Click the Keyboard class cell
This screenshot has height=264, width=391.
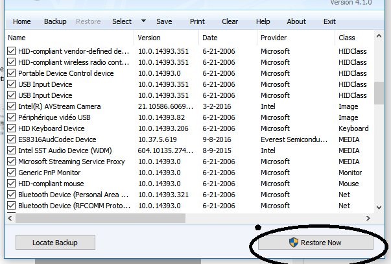tap(353, 128)
